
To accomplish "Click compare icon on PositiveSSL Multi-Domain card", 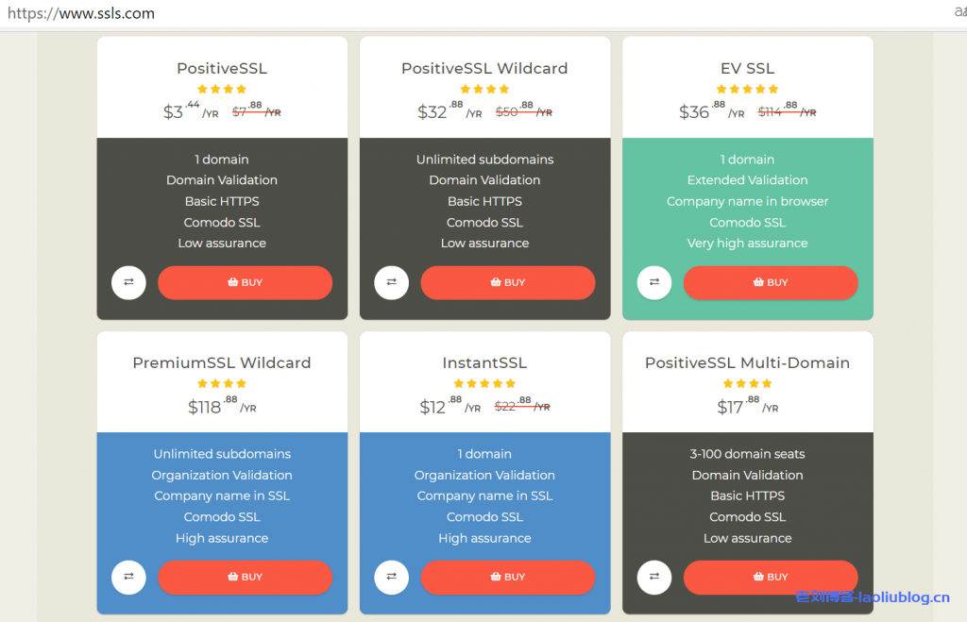I will 653,577.
